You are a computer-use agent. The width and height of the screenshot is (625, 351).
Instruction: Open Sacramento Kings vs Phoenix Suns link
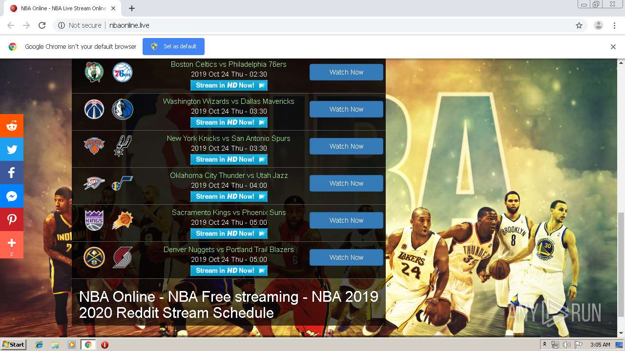[x=229, y=213]
